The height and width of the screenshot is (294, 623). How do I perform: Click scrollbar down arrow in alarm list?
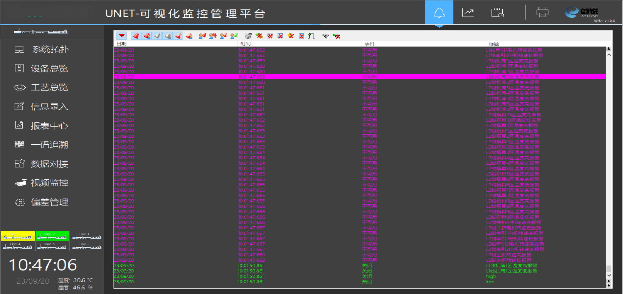[609, 276]
